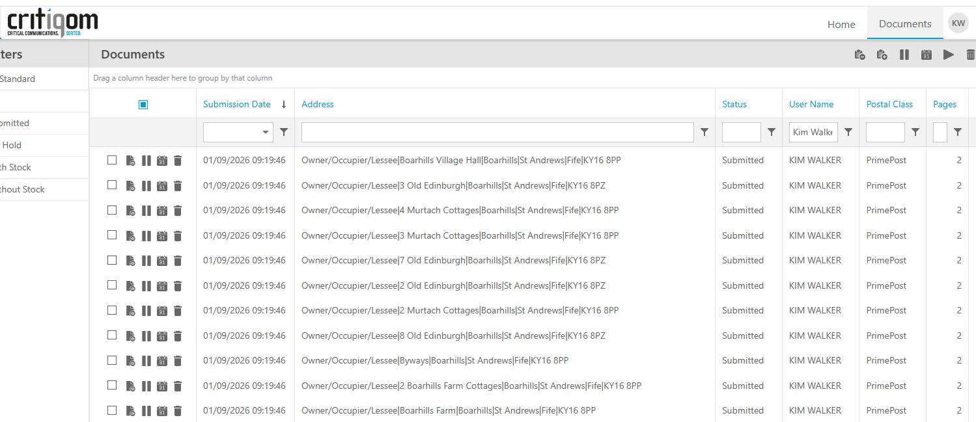Sort by the Postal Class column header
The height and width of the screenshot is (422, 976).
coord(889,104)
